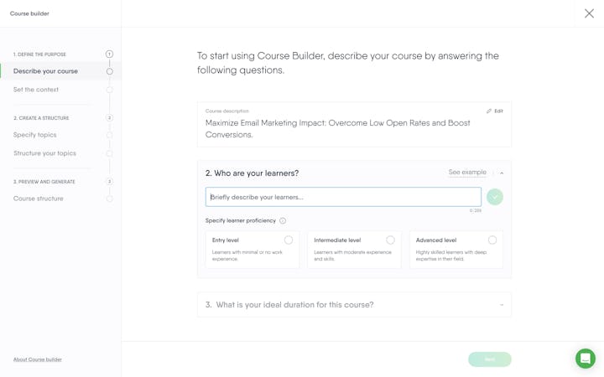Select the Entry level radio option

pos(289,240)
